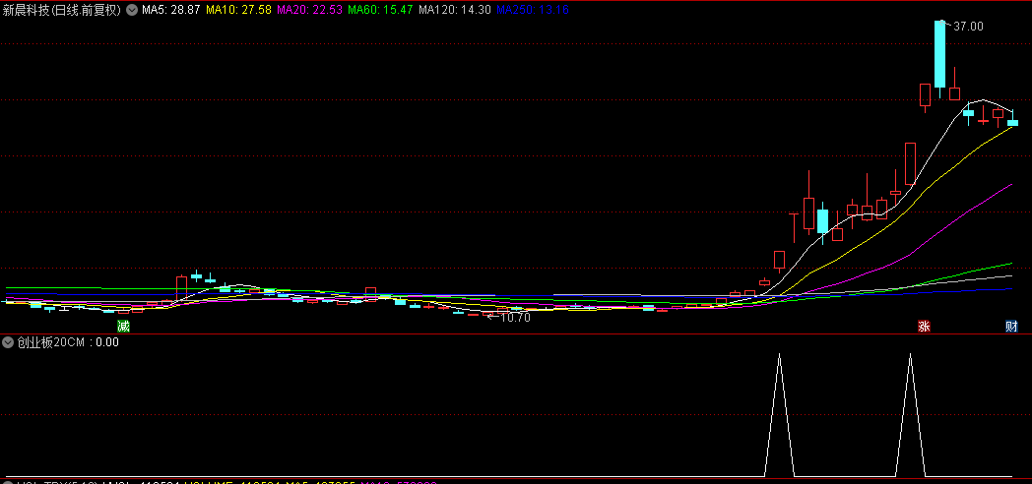
Task: Click the 10.70 low price label
Action: (x=515, y=318)
